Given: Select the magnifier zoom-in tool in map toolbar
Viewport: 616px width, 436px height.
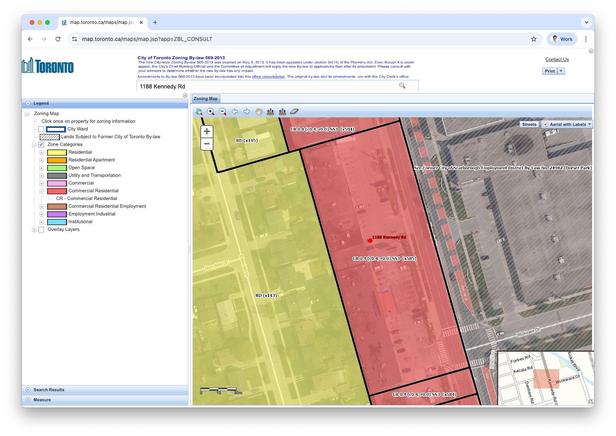Looking at the screenshot, I should coord(211,112).
